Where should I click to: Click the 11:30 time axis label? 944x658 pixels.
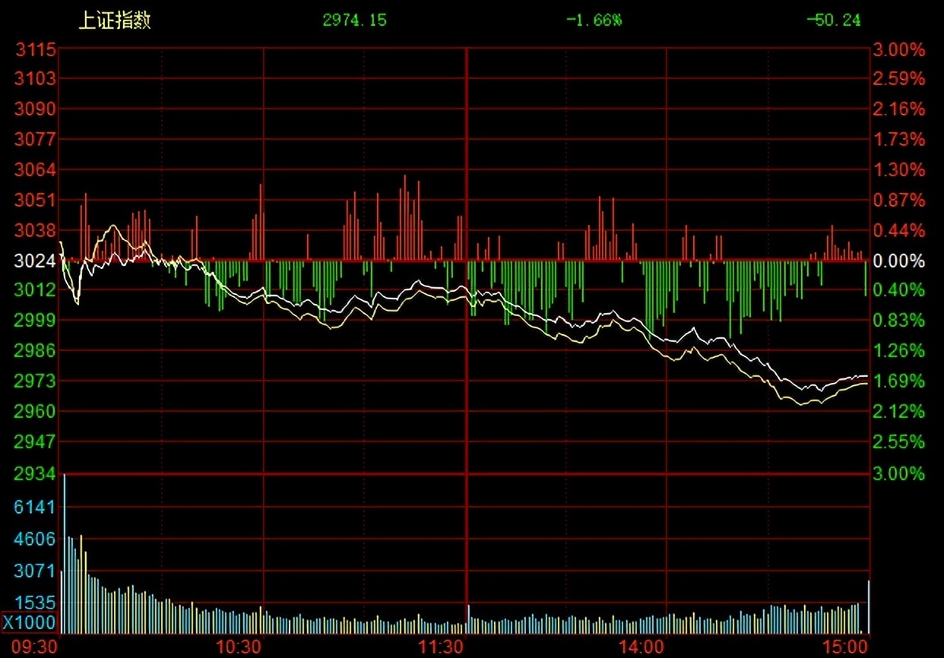tap(442, 647)
